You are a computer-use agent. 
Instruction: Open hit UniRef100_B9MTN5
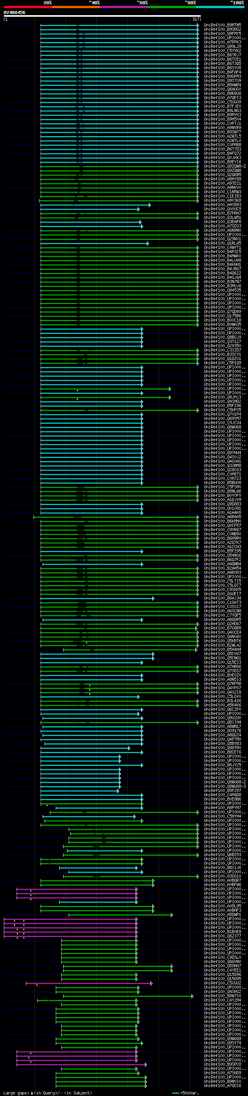click(222, 25)
